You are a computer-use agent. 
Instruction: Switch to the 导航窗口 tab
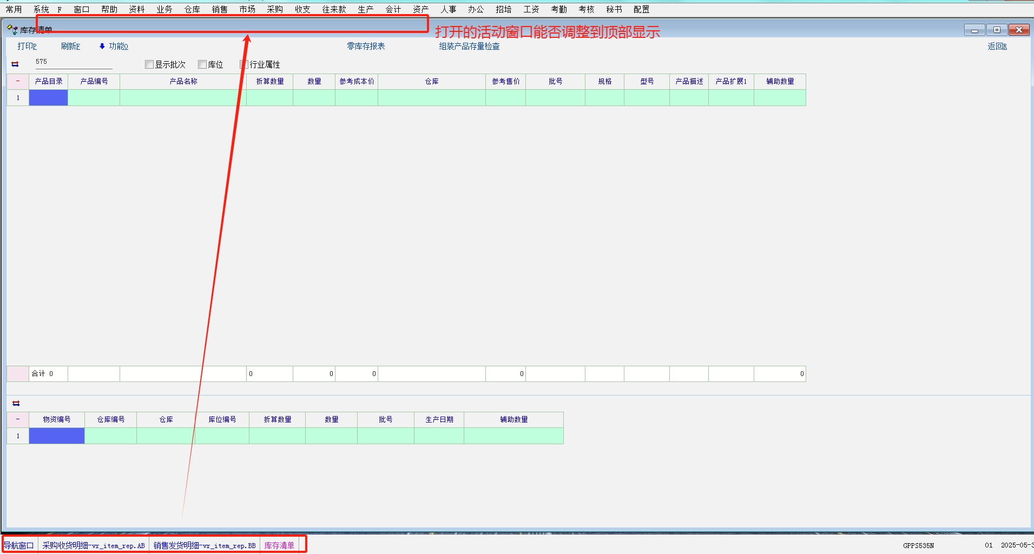point(19,545)
